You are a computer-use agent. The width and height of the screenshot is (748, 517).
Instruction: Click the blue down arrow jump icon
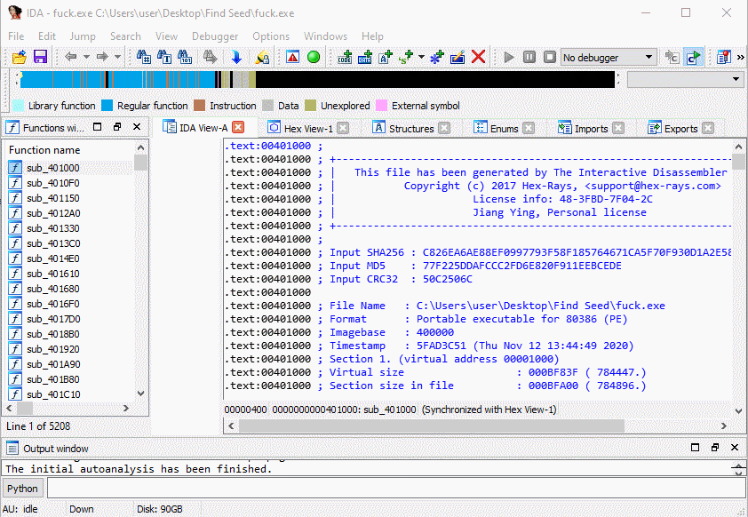coord(236,57)
